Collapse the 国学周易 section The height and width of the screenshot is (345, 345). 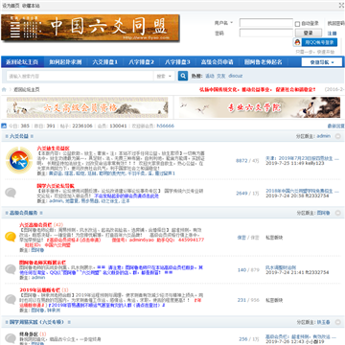click(338, 322)
